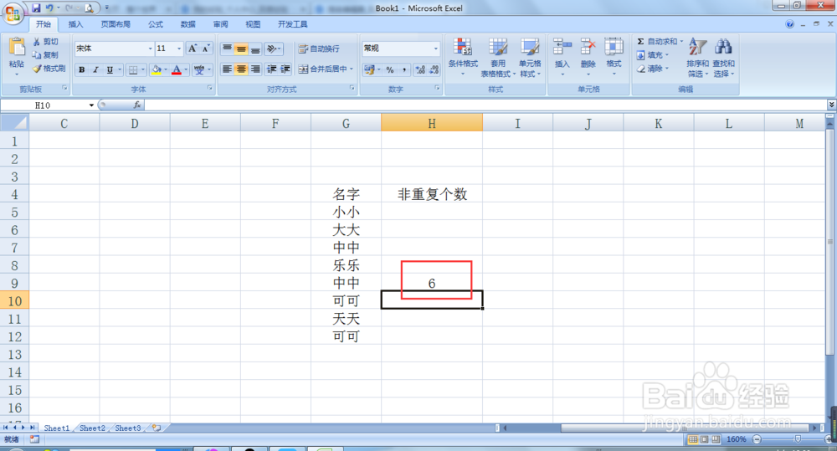Toggle top vertical alignment

tap(227, 49)
